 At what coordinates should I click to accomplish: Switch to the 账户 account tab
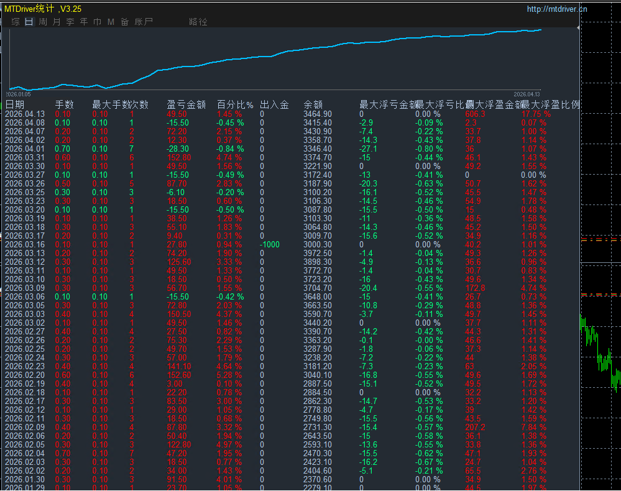tap(144, 22)
